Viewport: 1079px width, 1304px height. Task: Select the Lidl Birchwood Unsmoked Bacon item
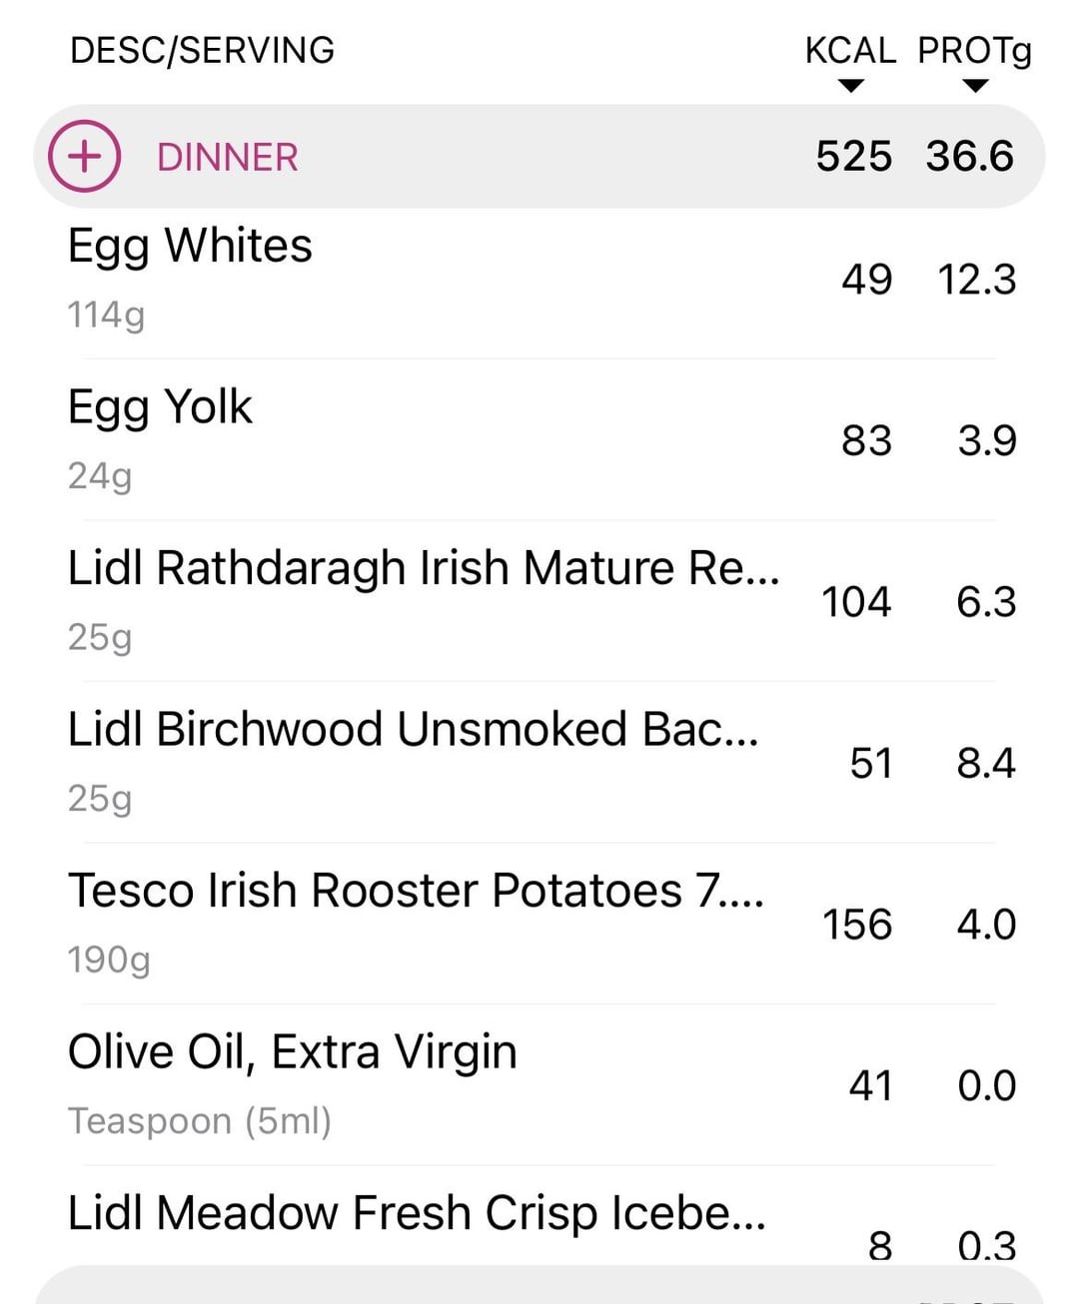tap(413, 730)
